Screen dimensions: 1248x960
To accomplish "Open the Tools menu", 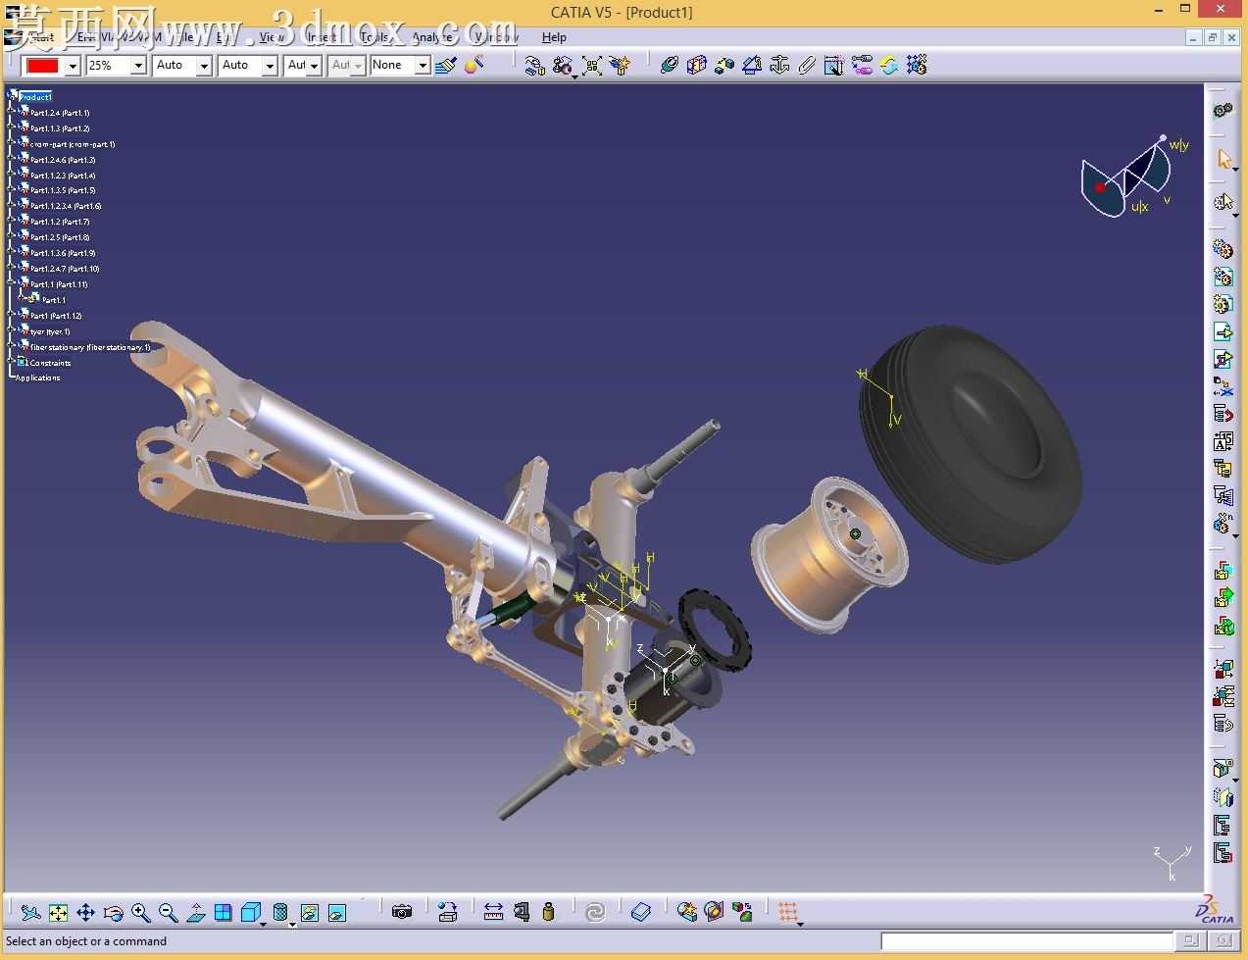I will [x=374, y=37].
